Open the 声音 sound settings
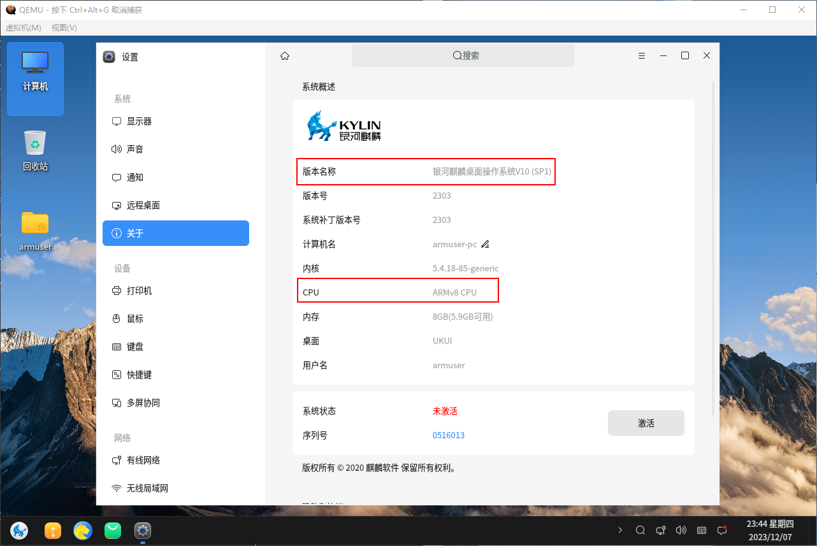Screen dimensions: 817x546 [x=176, y=149]
